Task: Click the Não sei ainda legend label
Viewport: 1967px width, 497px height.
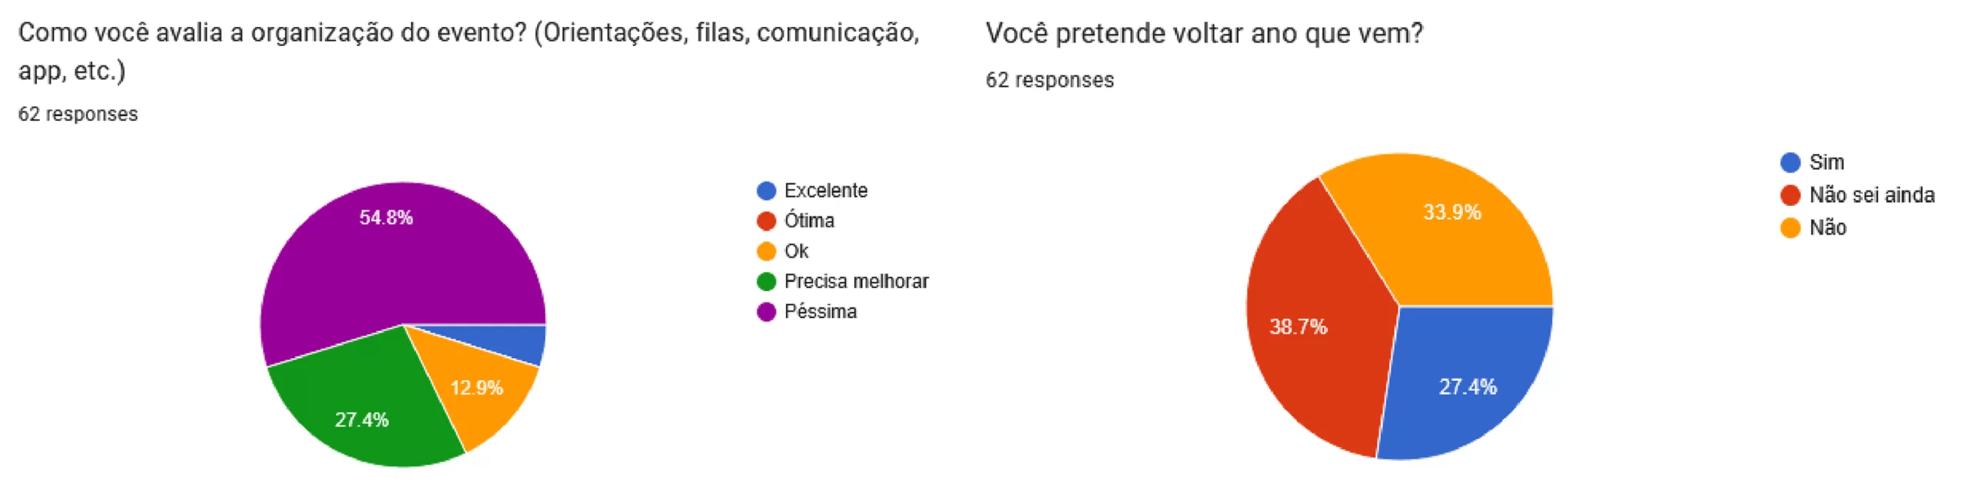Action: point(1871,195)
